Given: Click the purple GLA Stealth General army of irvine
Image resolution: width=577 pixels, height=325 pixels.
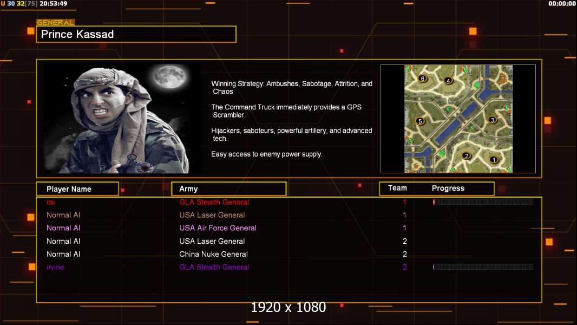Looking at the screenshot, I should click(x=214, y=267).
